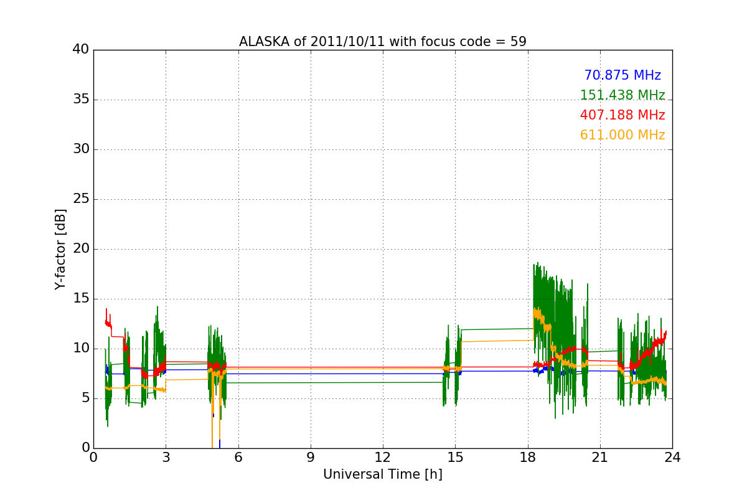Click y-axis tick label 15
Screen dimensions: 747x498
tap(80, 299)
